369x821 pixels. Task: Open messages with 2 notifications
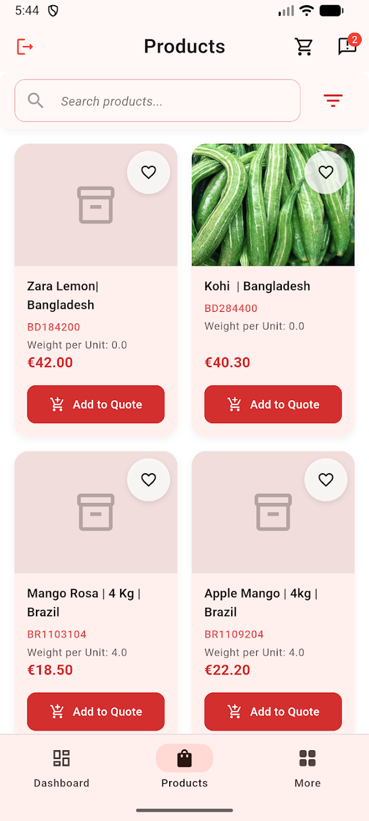click(x=347, y=46)
